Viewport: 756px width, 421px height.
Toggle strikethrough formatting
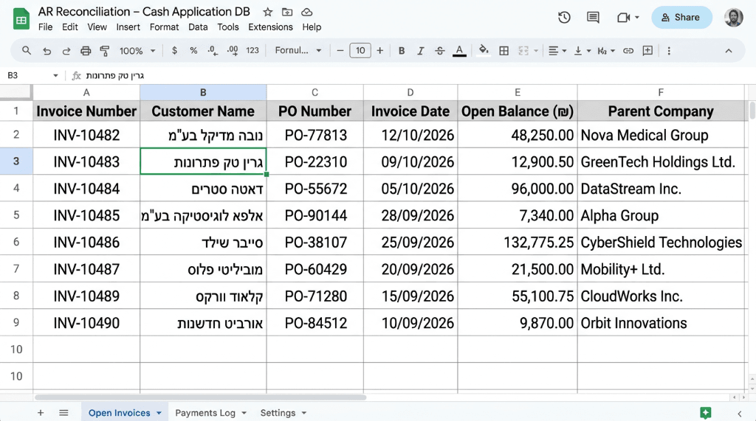(x=440, y=51)
